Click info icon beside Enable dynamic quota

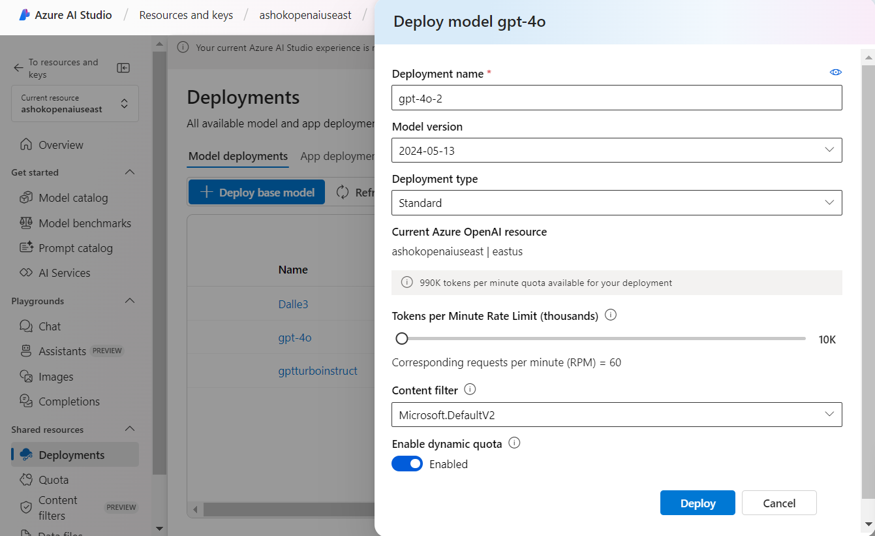(514, 443)
